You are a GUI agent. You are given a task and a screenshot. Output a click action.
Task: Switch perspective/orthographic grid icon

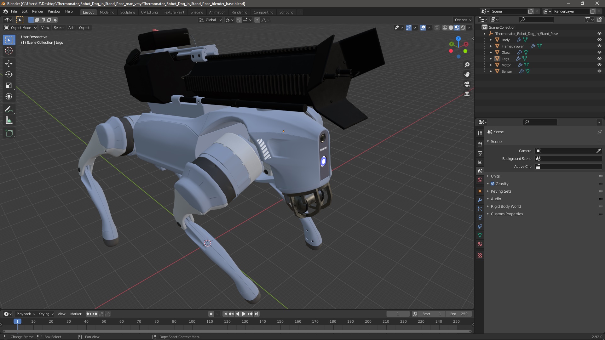[x=467, y=94]
